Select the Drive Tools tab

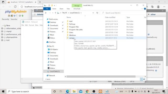pyautogui.click(x=77, y=9)
